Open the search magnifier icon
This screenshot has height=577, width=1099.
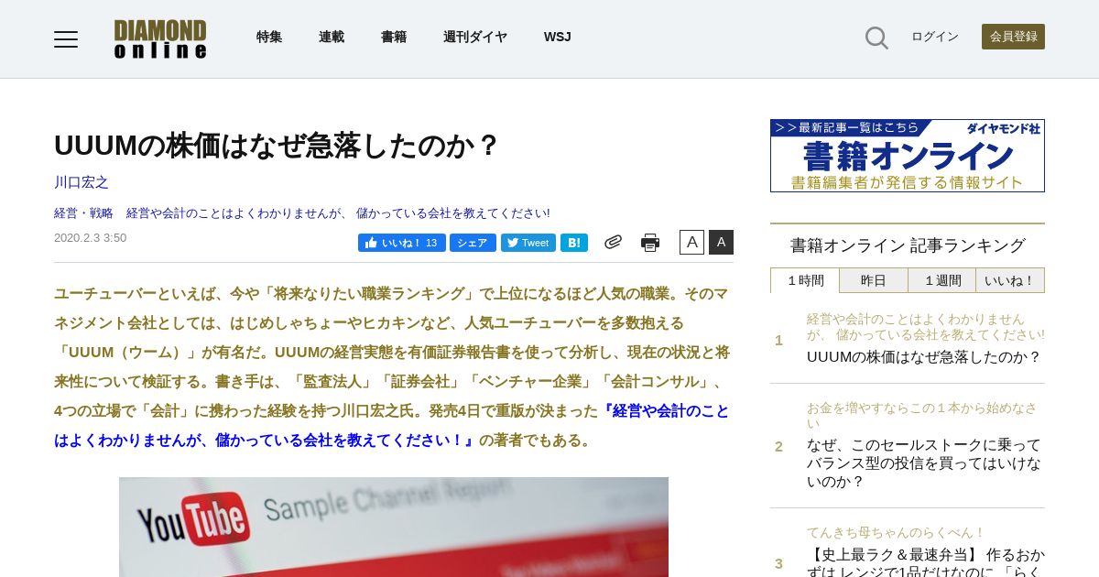point(876,38)
